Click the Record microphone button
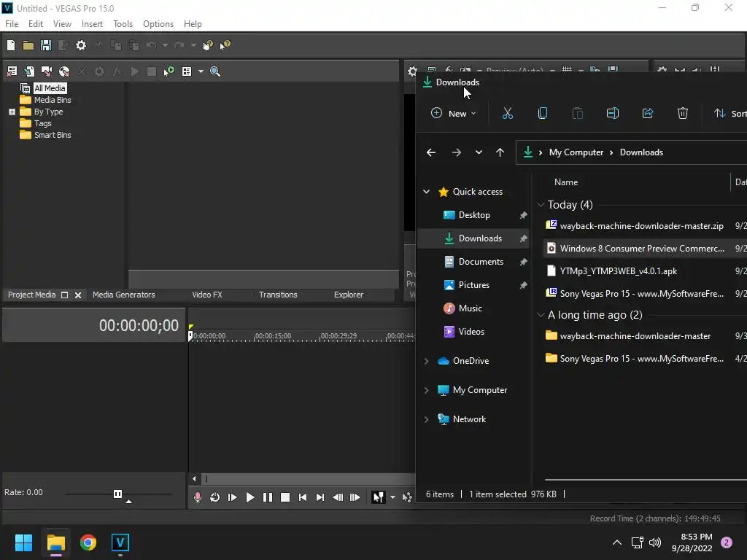The height and width of the screenshot is (560, 747). click(197, 497)
